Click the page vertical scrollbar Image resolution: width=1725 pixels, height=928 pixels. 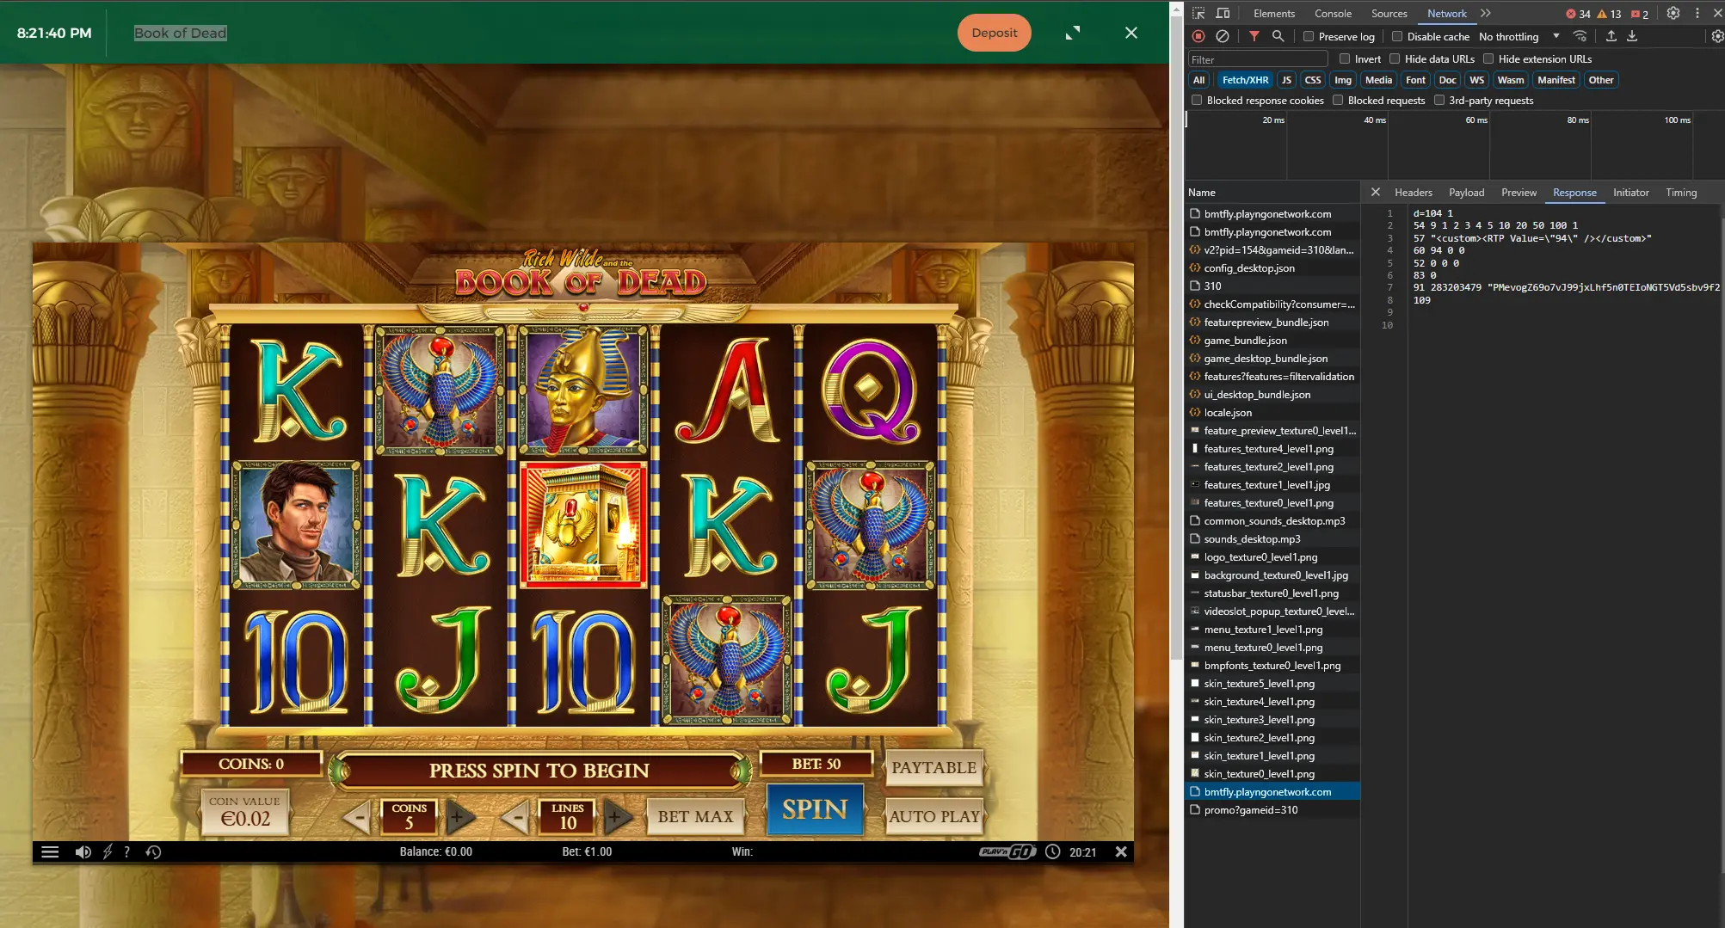(x=1176, y=340)
